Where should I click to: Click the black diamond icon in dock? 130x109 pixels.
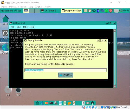92,103
